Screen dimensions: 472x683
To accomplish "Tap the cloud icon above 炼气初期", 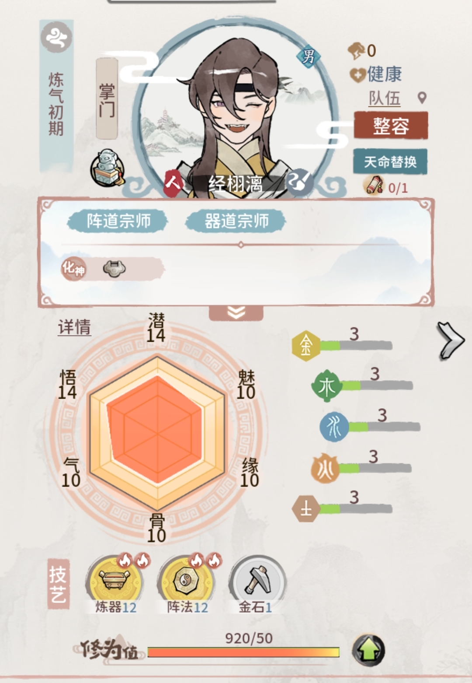I will pyautogui.click(x=56, y=37).
